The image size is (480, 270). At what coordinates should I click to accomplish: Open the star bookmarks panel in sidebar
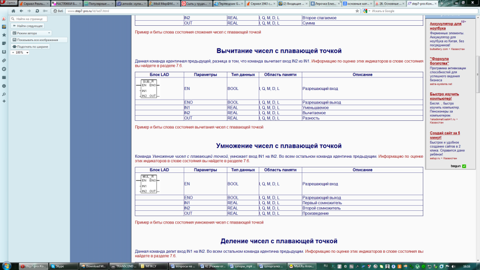[x=4, y=35]
